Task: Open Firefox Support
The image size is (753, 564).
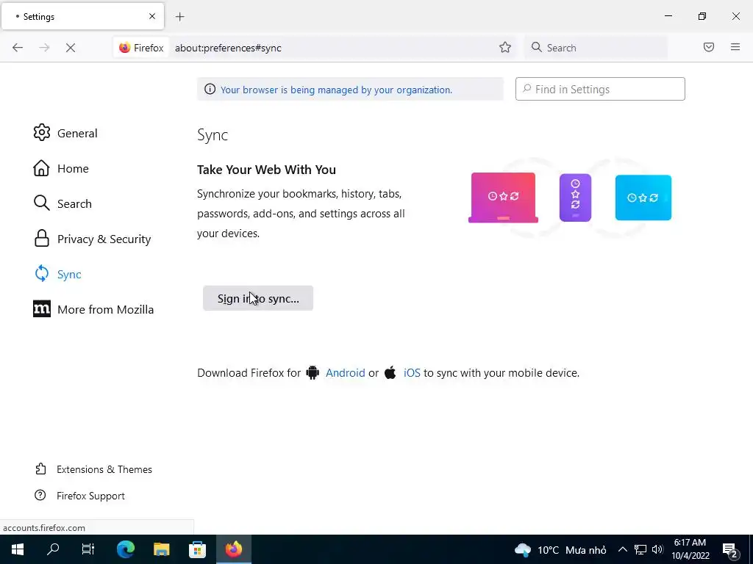Action: point(79,496)
